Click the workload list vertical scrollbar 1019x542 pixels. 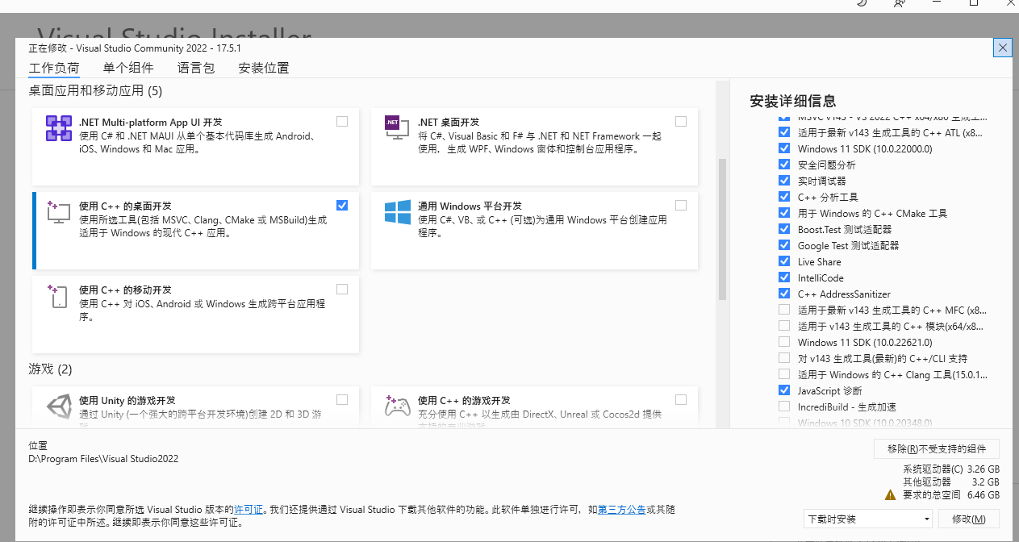pos(722,229)
